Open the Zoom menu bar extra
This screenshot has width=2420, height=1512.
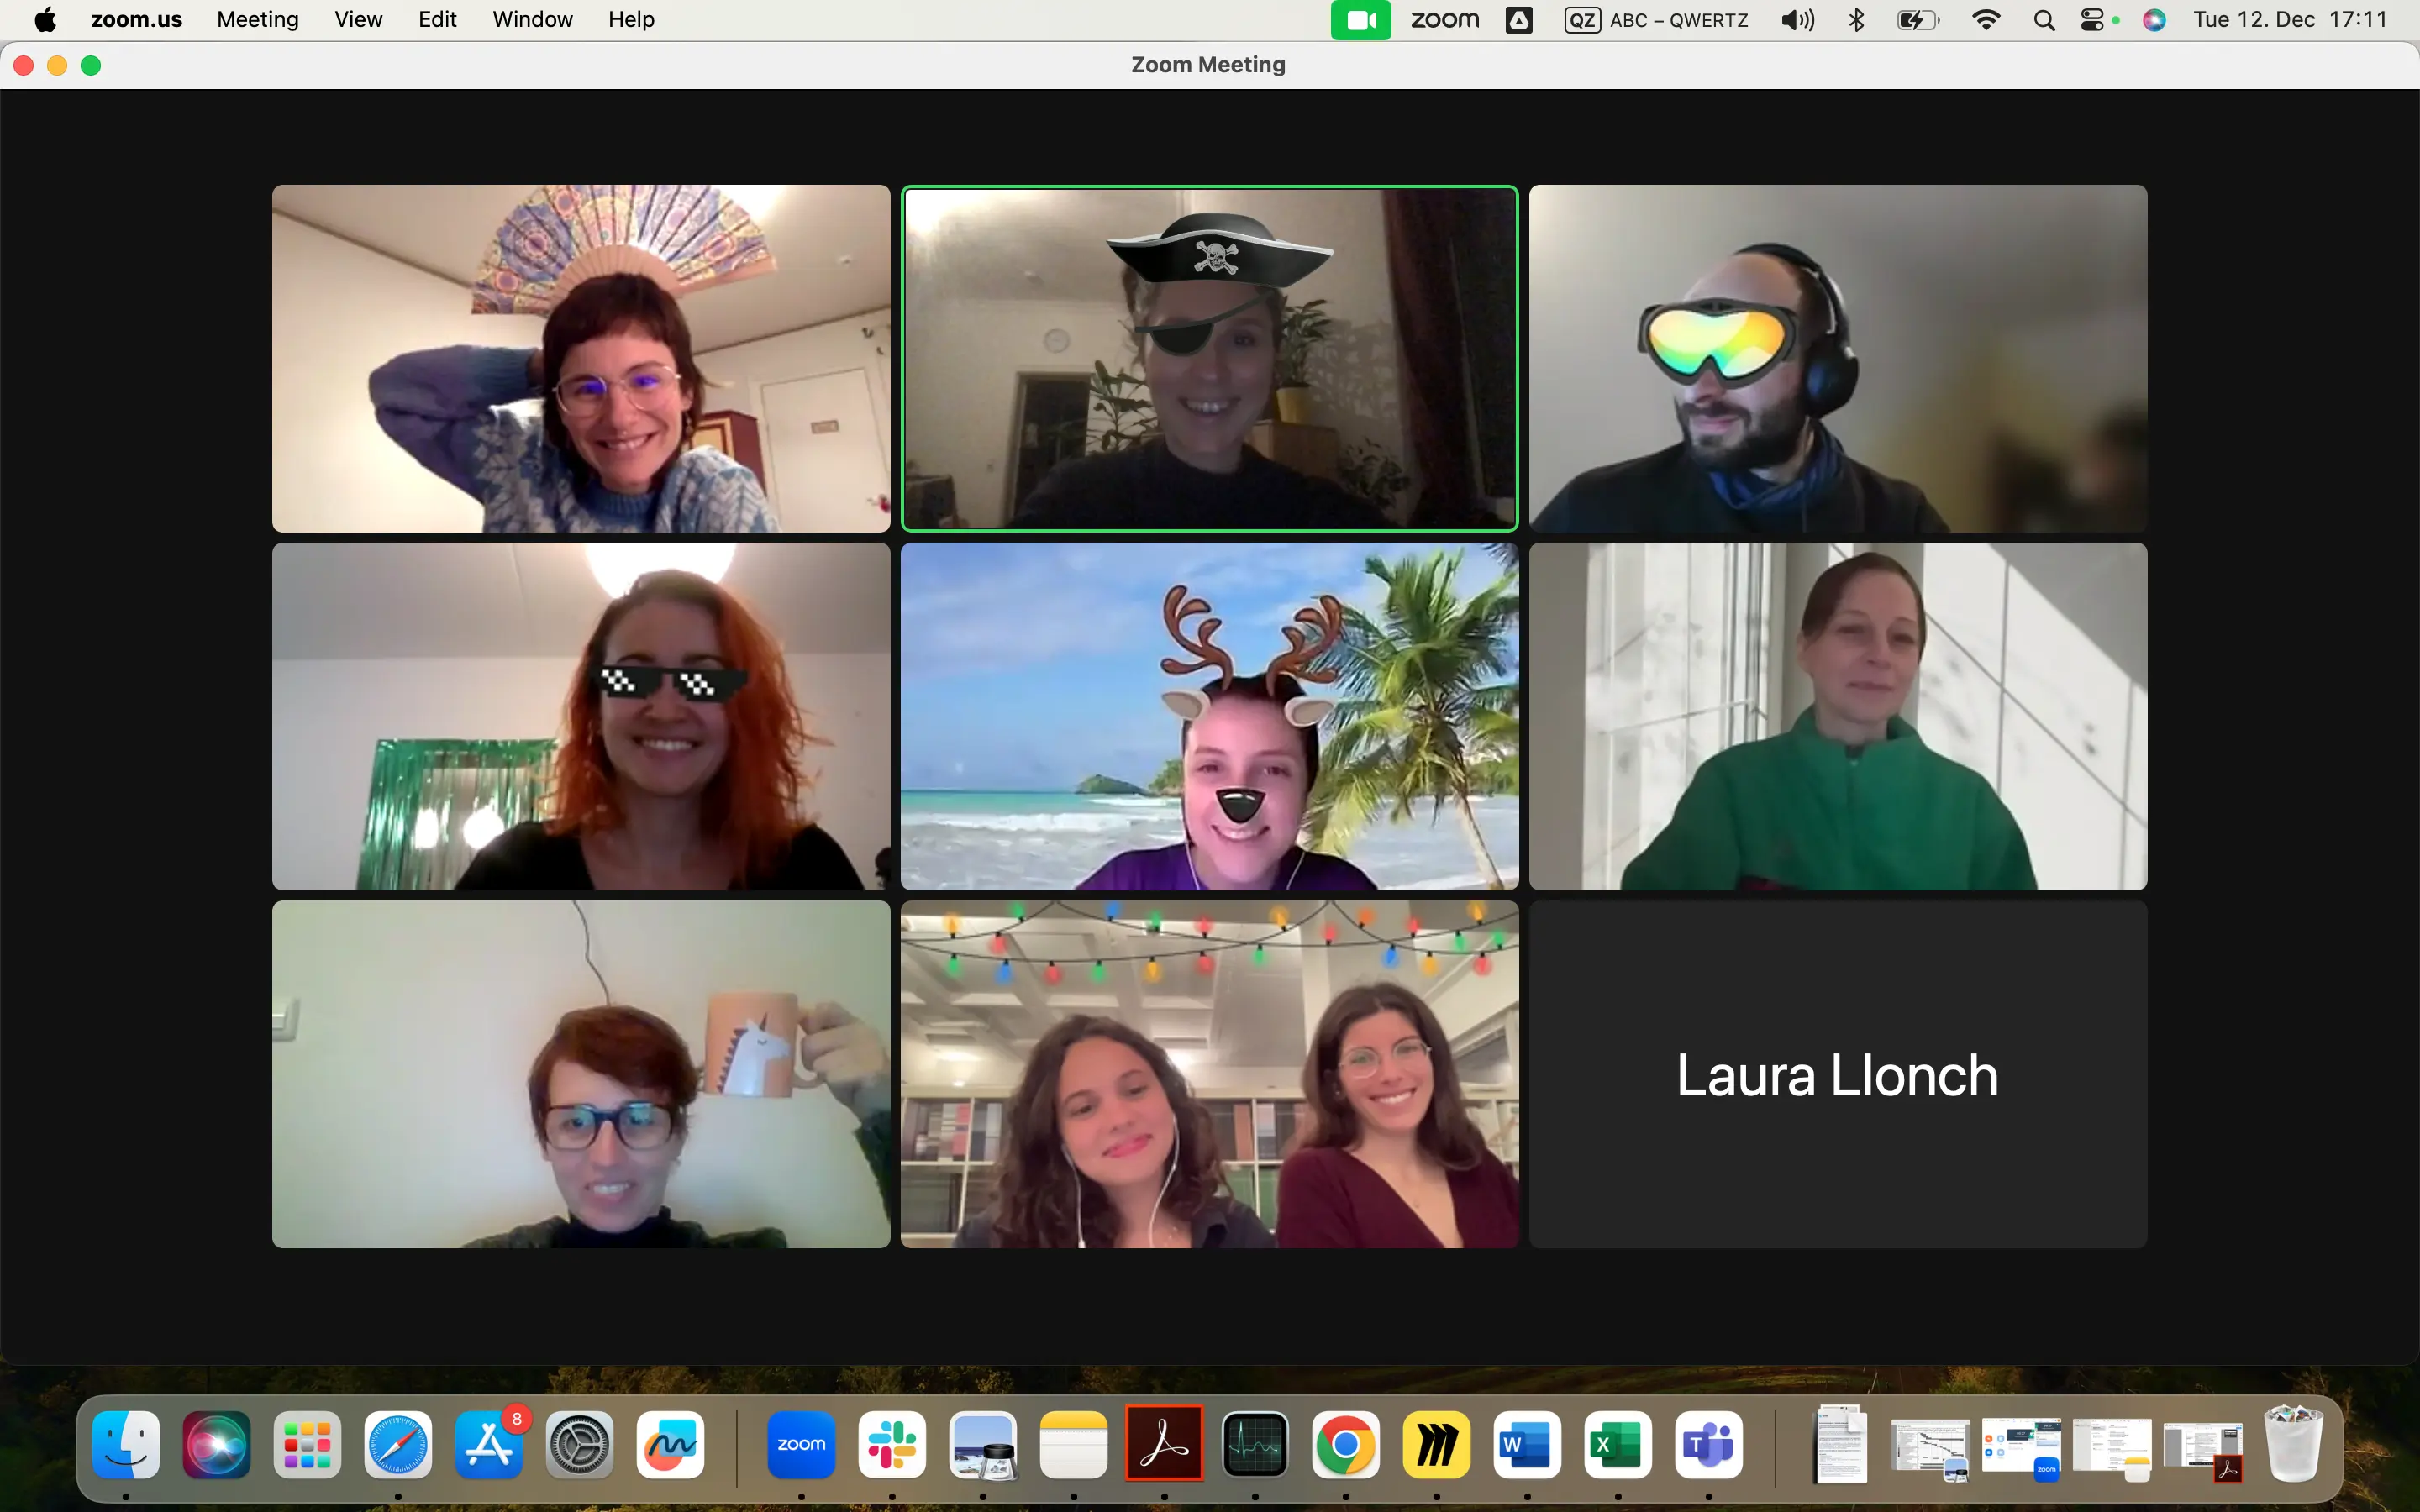click(1444, 20)
